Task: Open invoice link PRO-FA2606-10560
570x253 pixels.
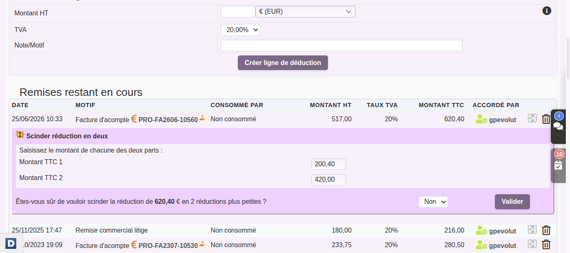Action: (x=168, y=120)
